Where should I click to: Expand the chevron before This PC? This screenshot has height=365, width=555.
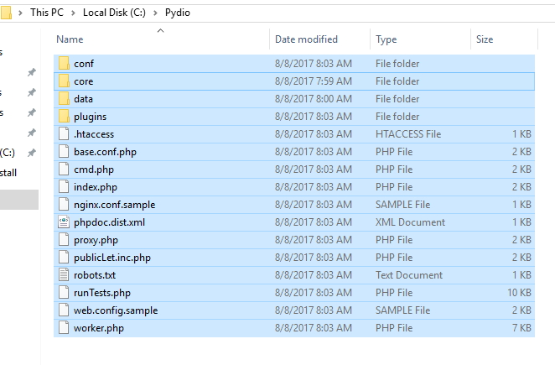[x=20, y=13]
